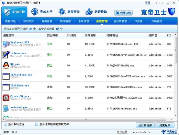Click path D:\QQ2009\Bin\QQ.exe

(120, 66)
